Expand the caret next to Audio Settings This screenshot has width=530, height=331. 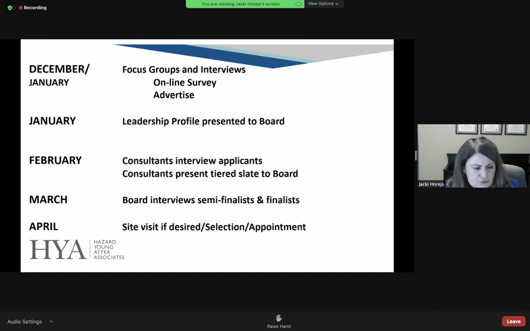pyautogui.click(x=51, y=322)
